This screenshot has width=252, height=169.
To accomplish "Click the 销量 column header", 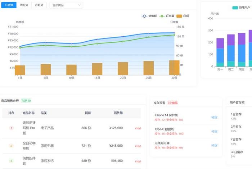I will [x=88, y=113].
